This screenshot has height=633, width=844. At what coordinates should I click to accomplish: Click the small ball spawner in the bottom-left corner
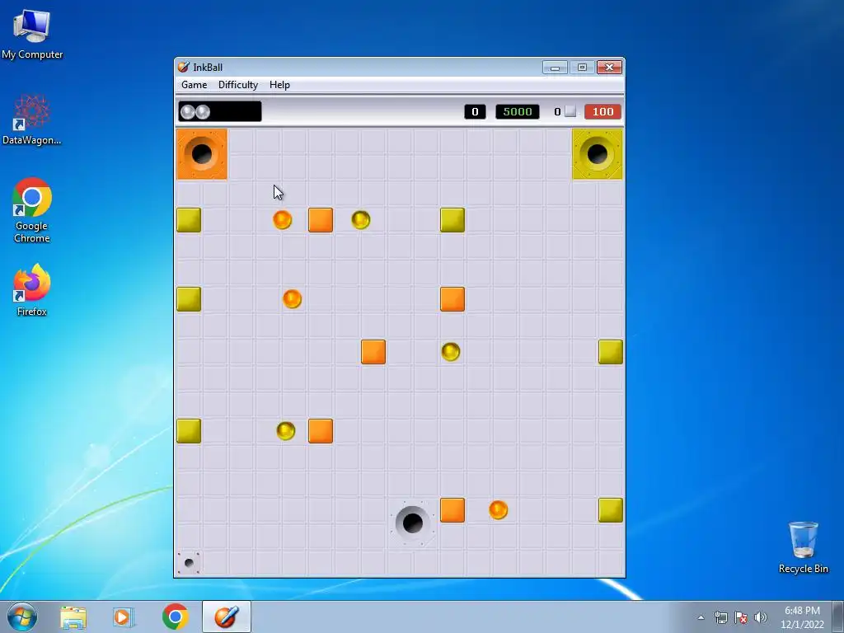point(189,563)
